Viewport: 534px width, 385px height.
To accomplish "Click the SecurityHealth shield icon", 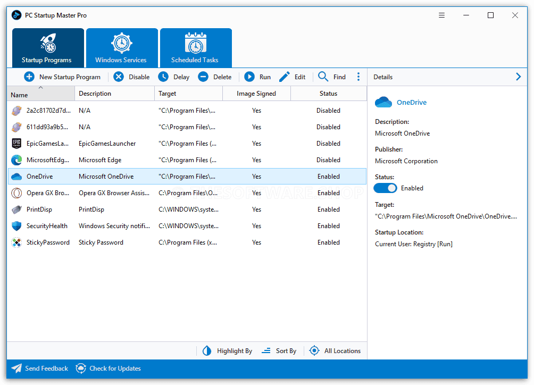I will coord(16,226).
